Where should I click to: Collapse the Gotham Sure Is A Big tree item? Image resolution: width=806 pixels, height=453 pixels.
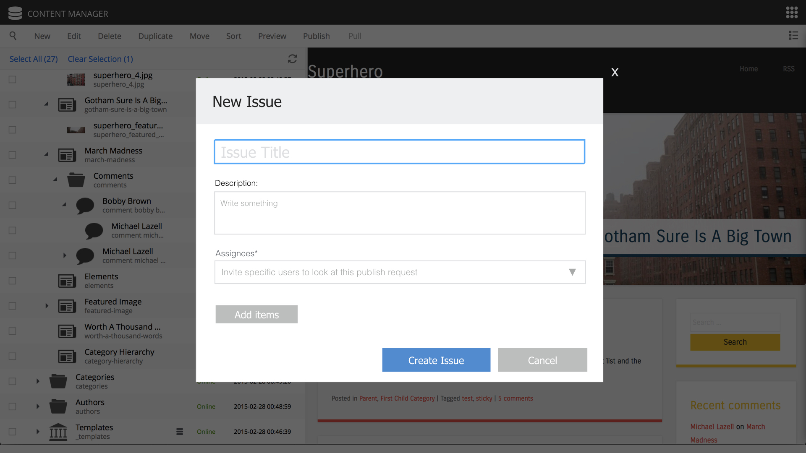point(46,104)
